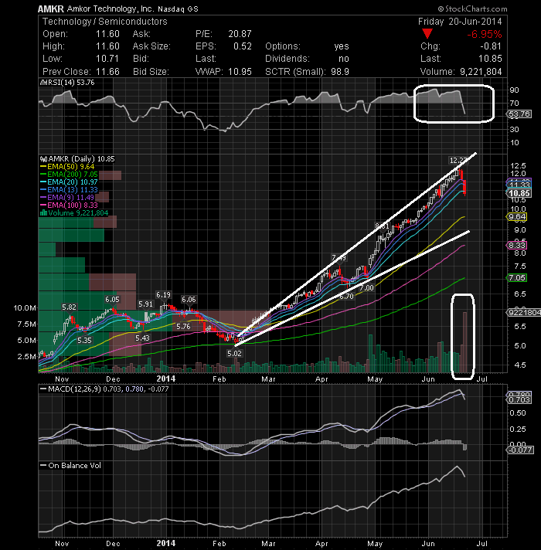The width and height of the screenshot is (541, 550).
Task: Click the bold 10.85 price axis tag
Action: coord(519,193)
